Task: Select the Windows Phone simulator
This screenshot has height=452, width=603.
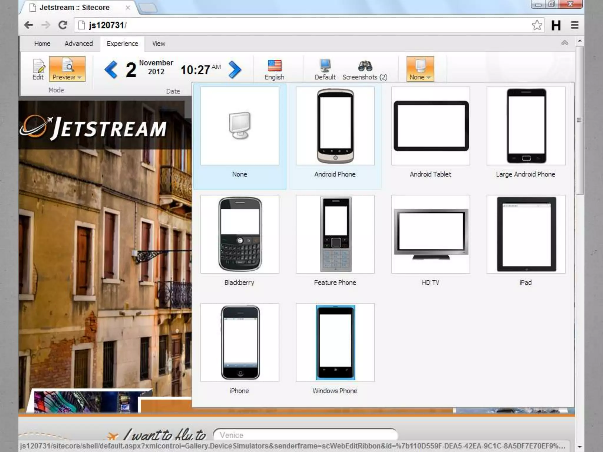Action: click(x=335, y=343)
